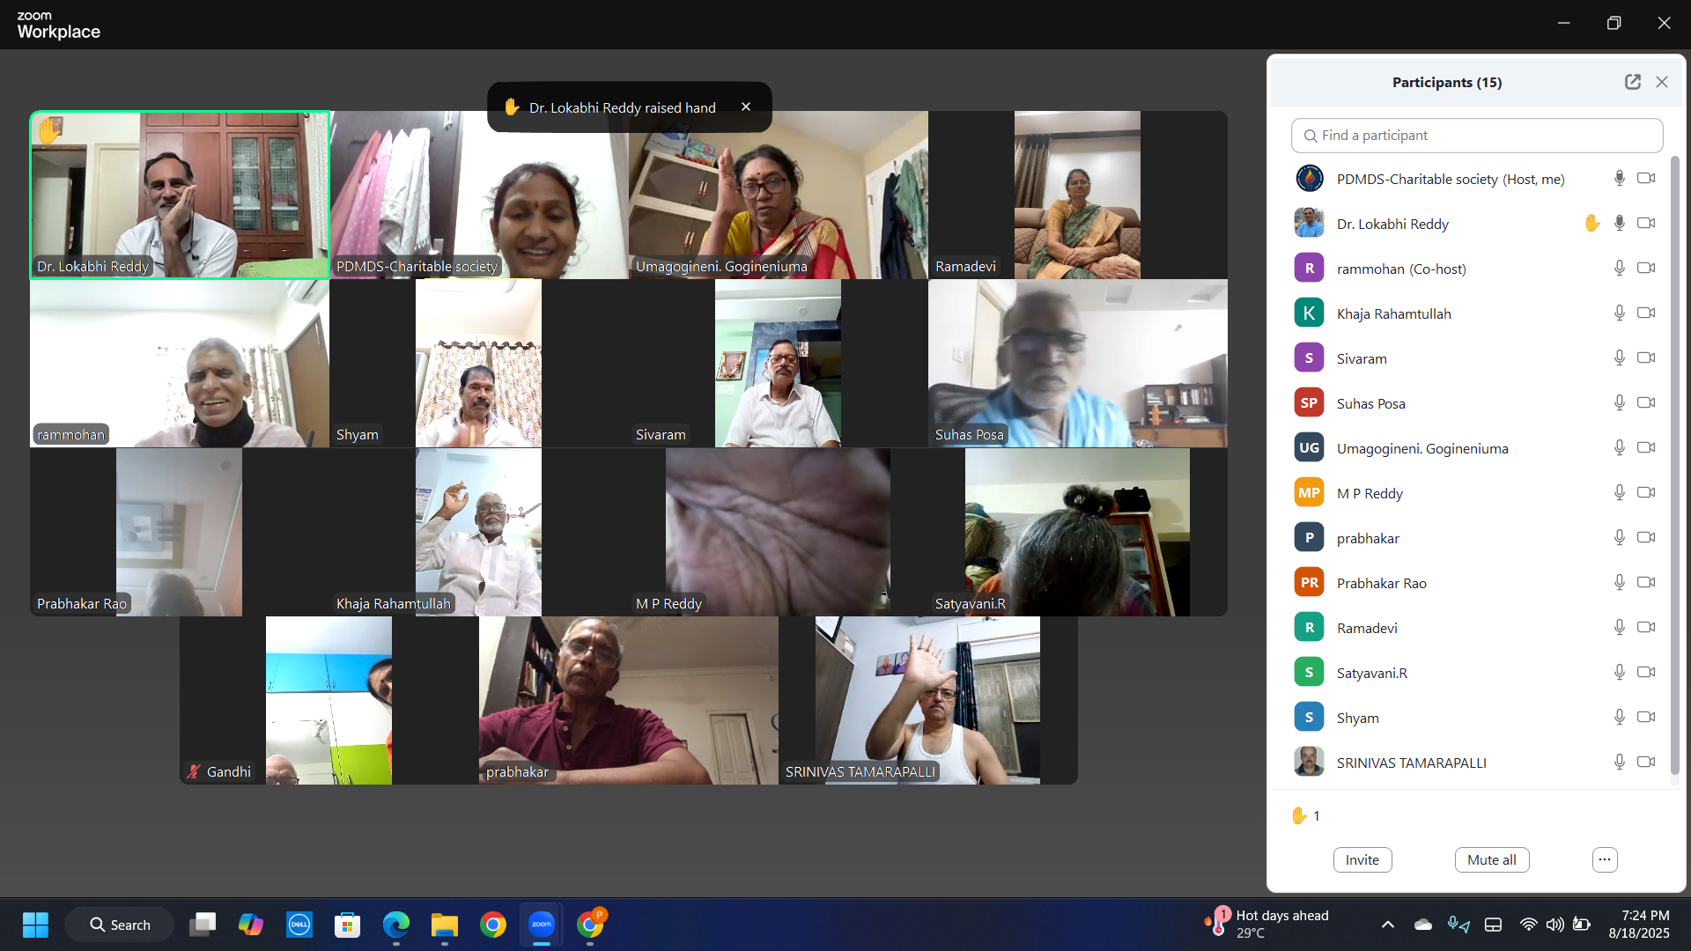Viewport: 1691px width, 951px height.
Task: Click Prabhakar Rao's microphone icon
Action: (1619, 583)
